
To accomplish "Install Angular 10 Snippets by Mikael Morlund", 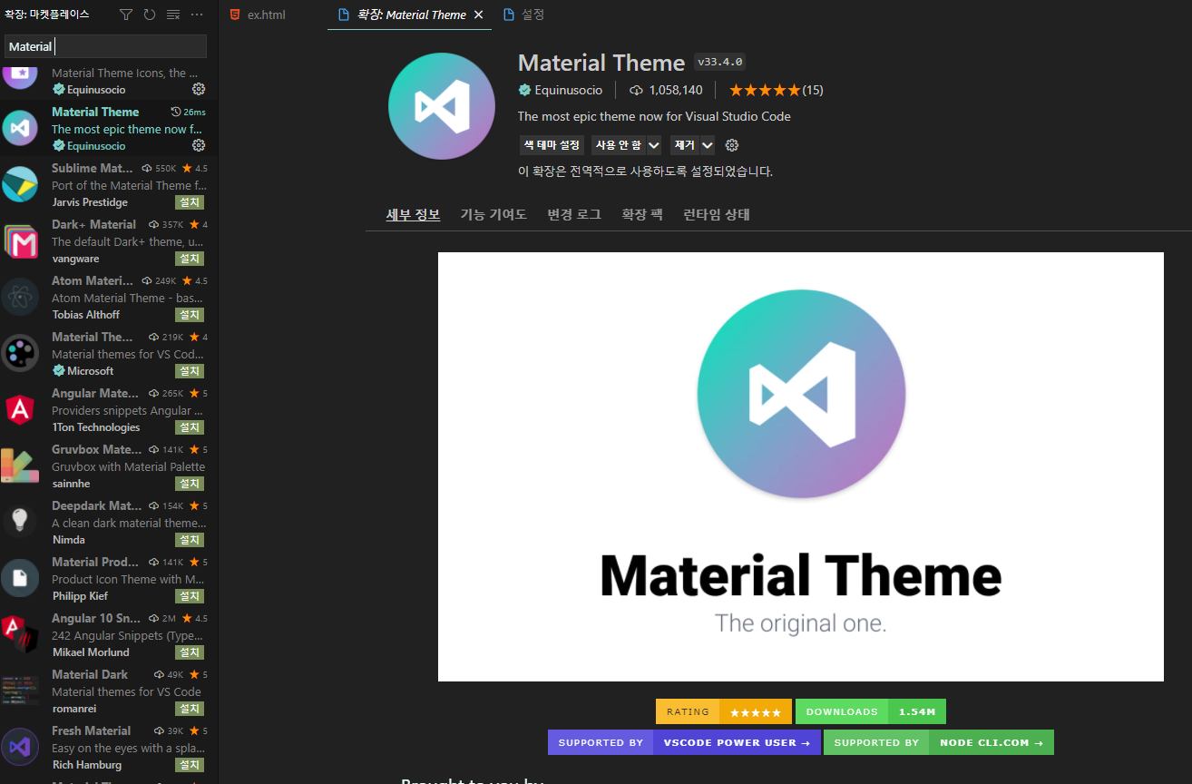I will [190, 652].
